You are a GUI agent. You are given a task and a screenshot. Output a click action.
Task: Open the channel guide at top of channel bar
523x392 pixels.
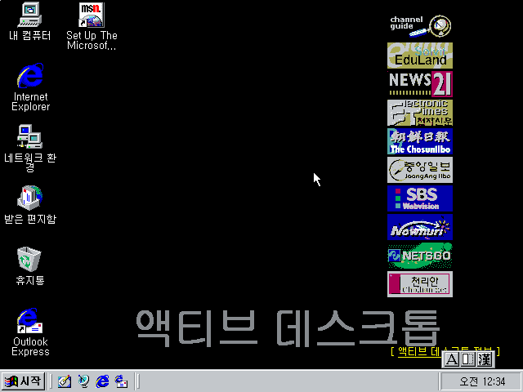click(x=420, y=26)
